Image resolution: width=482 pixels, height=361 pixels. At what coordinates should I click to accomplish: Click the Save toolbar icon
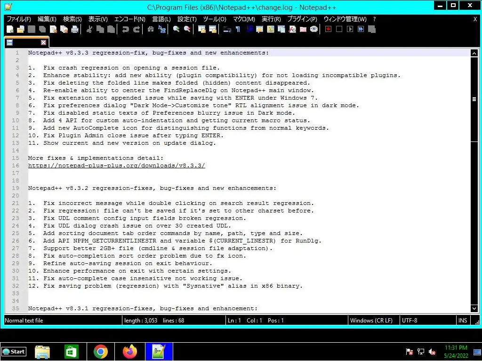click(32, 29)
